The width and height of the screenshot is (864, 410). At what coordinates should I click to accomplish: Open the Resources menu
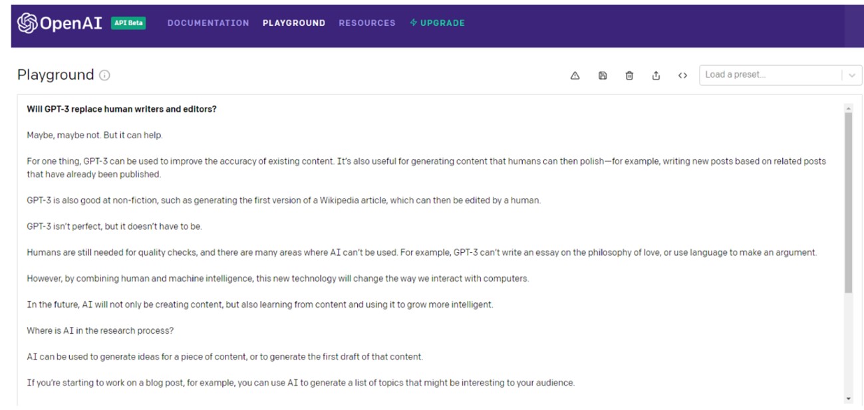tap(367, 23)
